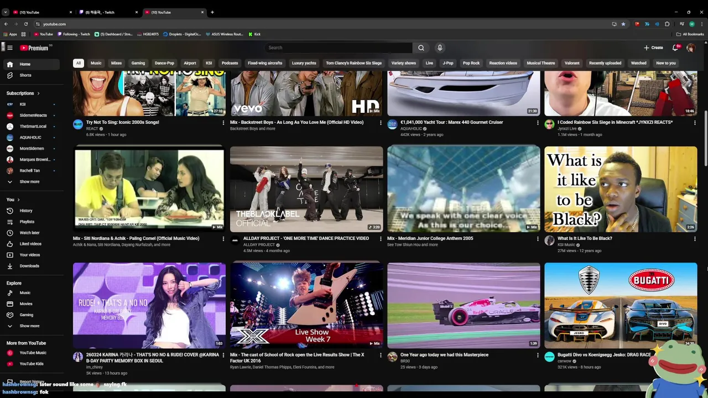Open options menu for Yacht Tour video
The image size is (708, 398).
pos(538,123)
